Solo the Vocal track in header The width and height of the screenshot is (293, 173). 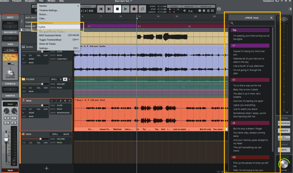pos(61,101)
